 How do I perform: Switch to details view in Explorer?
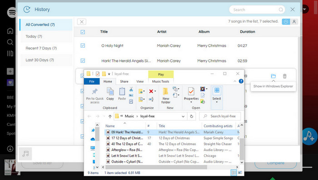tap(234, 173)
